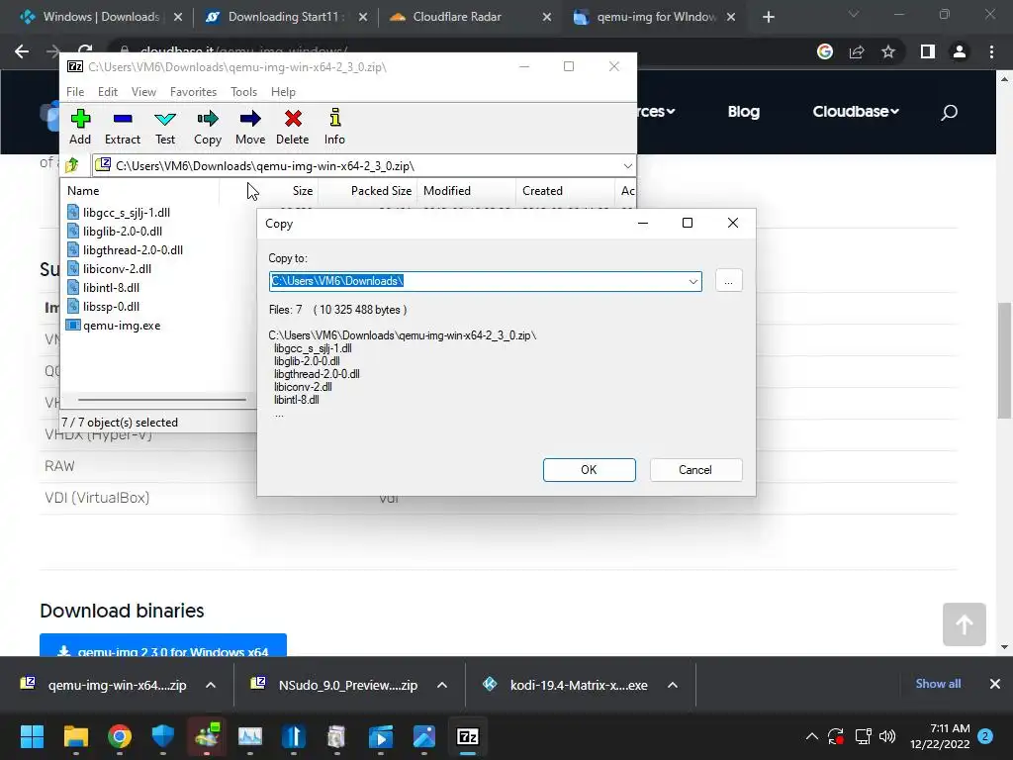1013x760 pixels.
Task: Switch to the Cloudflare Radar browser tab
Action: [468, 17]
